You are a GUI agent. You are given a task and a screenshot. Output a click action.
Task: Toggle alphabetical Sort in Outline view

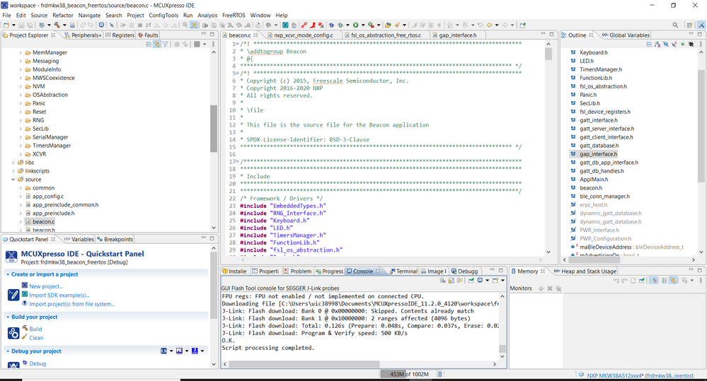(x=657, y=44)
